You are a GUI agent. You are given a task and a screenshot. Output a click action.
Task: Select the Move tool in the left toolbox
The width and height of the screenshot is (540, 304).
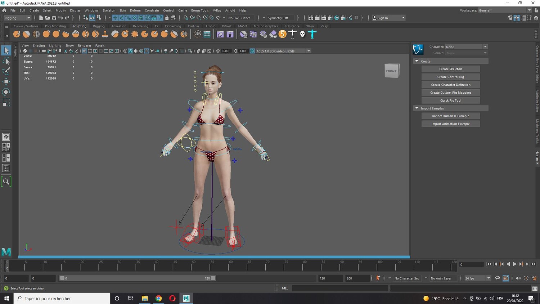click(6, 81)
